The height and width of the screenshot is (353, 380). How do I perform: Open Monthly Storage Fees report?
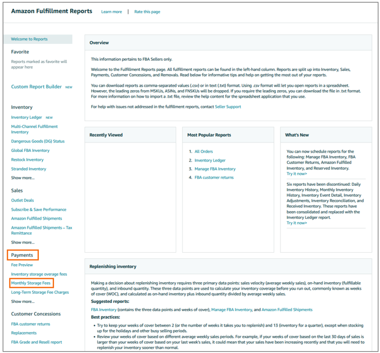point(31,283)
